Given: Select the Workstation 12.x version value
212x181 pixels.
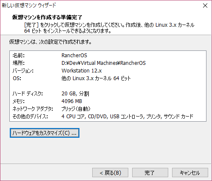Looking at the screenshot, I should coord(82,71).
